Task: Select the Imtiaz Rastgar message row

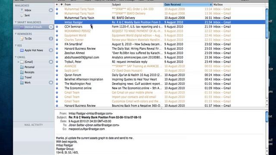Action: (160, 22)
